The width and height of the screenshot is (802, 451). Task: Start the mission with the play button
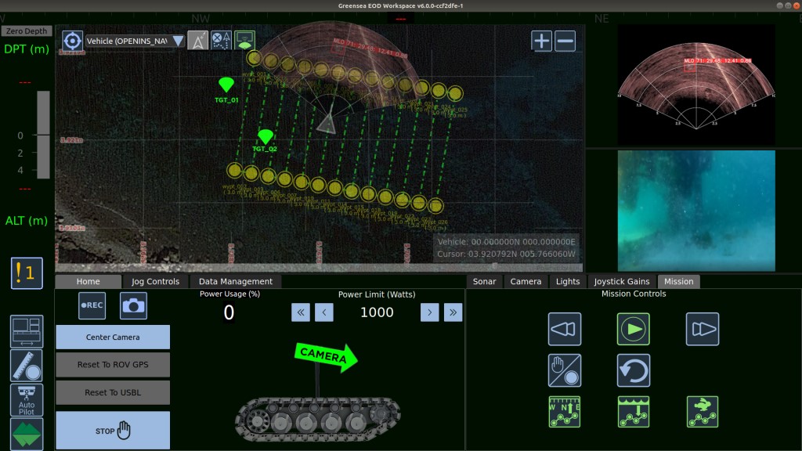[x=633, y=329]
